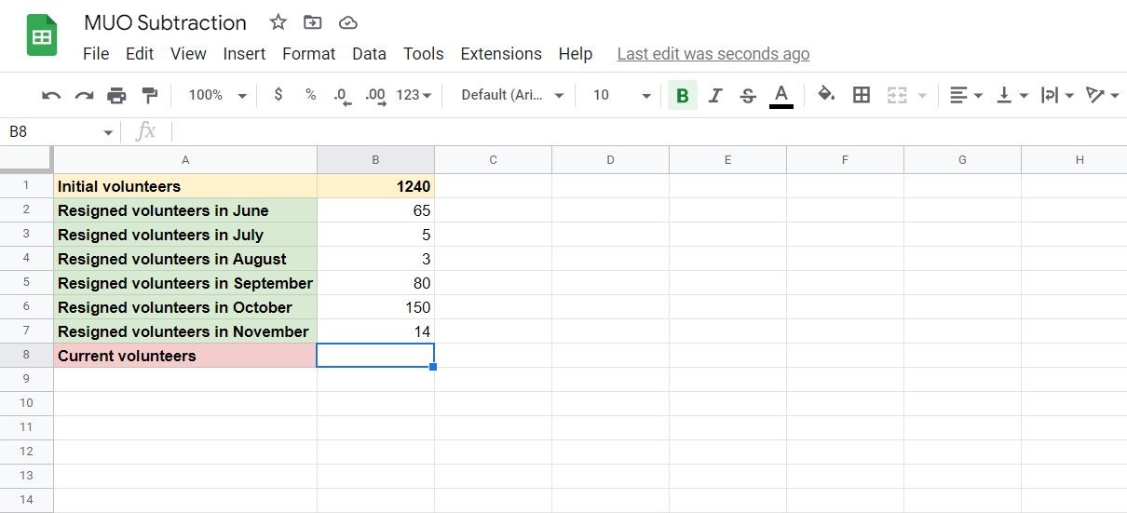Click the MUO Subtraction document title
1127x513 pixels.
click(x=166, y=22)
